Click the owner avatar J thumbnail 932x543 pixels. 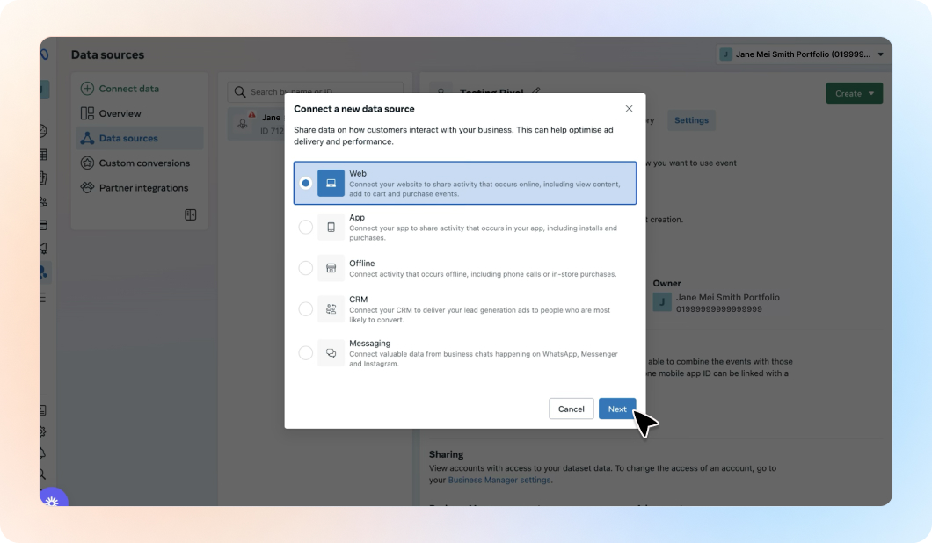661,302
